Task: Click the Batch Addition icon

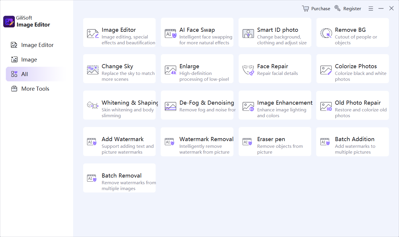Action: click(x=325, y=142)
